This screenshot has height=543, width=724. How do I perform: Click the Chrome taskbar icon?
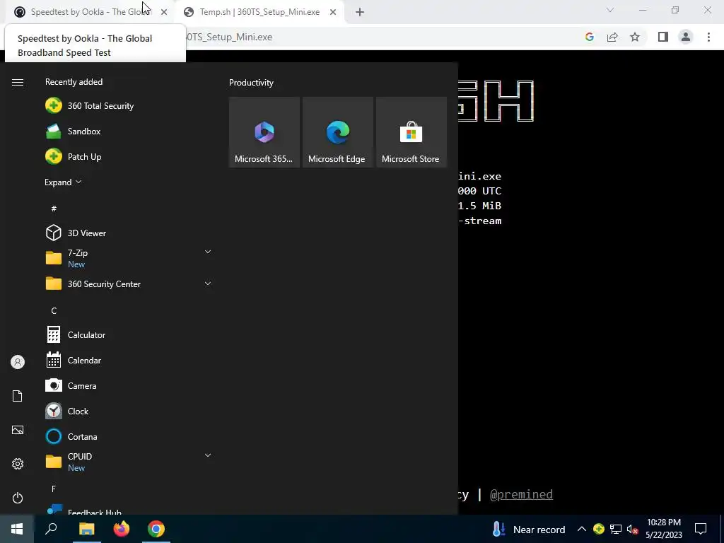[156, 529]
